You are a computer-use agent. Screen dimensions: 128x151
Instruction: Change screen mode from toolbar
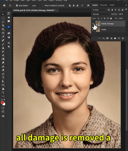pyautogui.click(x=3, y=112)
